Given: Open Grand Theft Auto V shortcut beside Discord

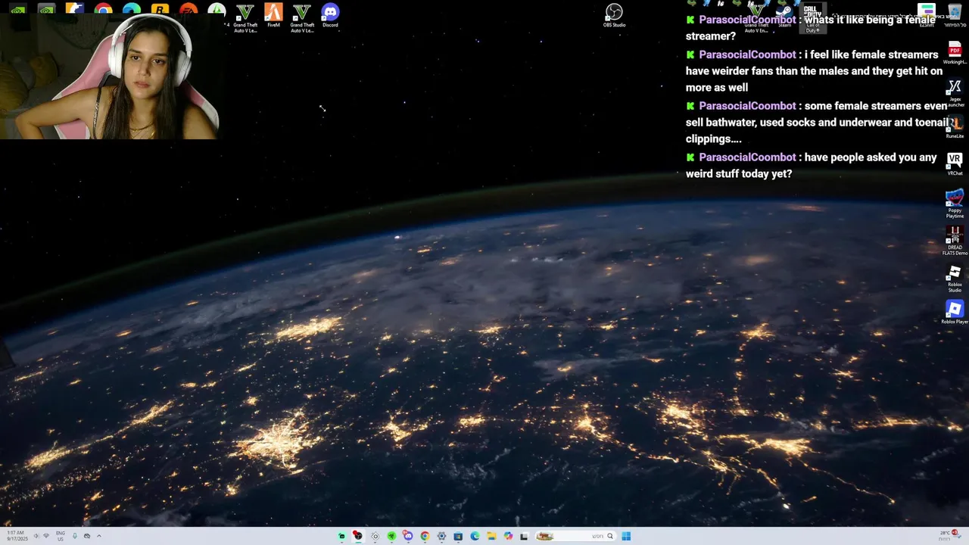Looking at the screenshot, I should pos(302,17).
